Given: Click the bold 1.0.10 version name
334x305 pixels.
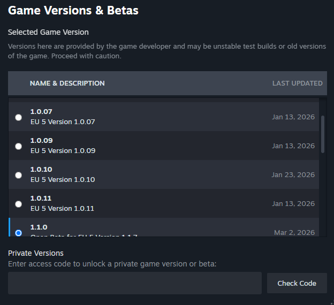Looking at the screenshot, I should pos(41,169).
